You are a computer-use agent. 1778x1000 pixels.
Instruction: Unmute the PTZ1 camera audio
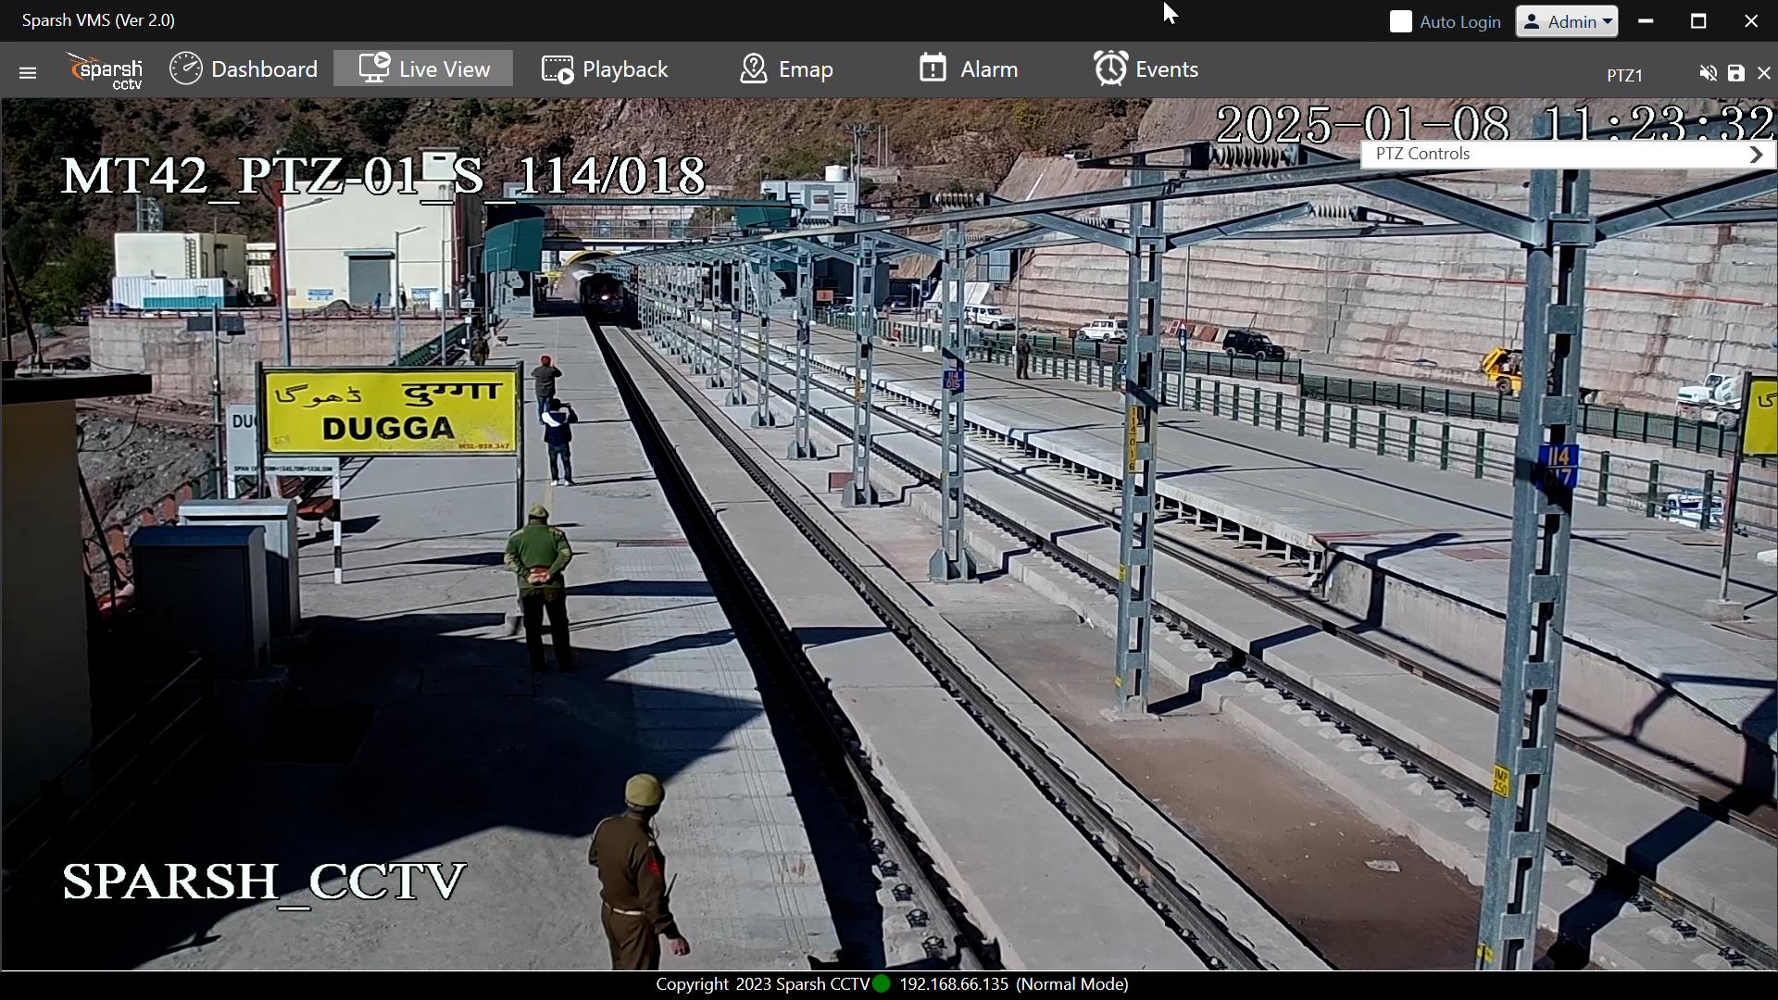(x=1708, y=73)
